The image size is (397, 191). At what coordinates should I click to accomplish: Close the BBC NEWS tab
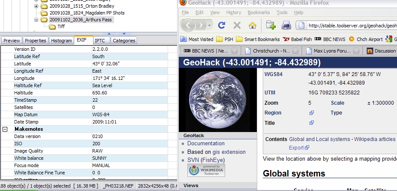[235, 51]
